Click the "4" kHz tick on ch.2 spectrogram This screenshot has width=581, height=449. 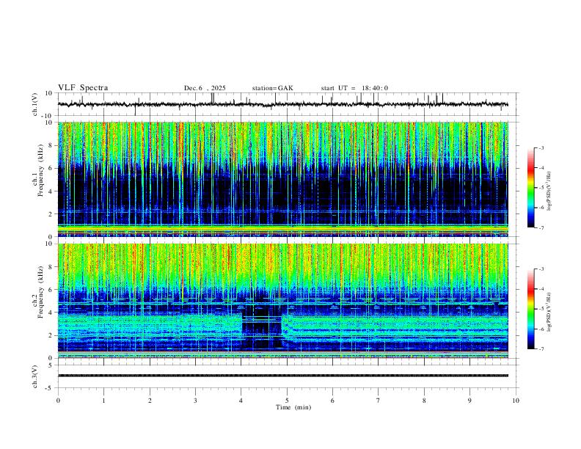tap(51, 313)
